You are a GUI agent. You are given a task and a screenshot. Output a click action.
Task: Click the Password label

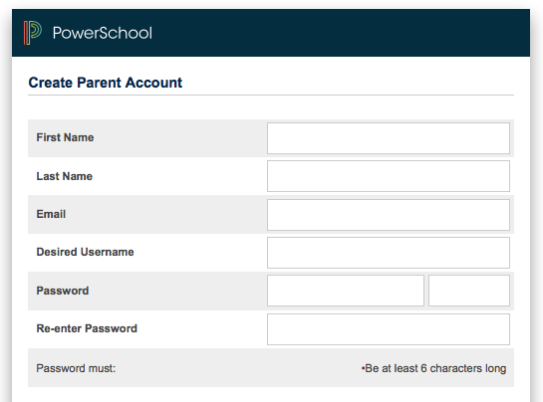pyautogui.click(x=63, y=291)
